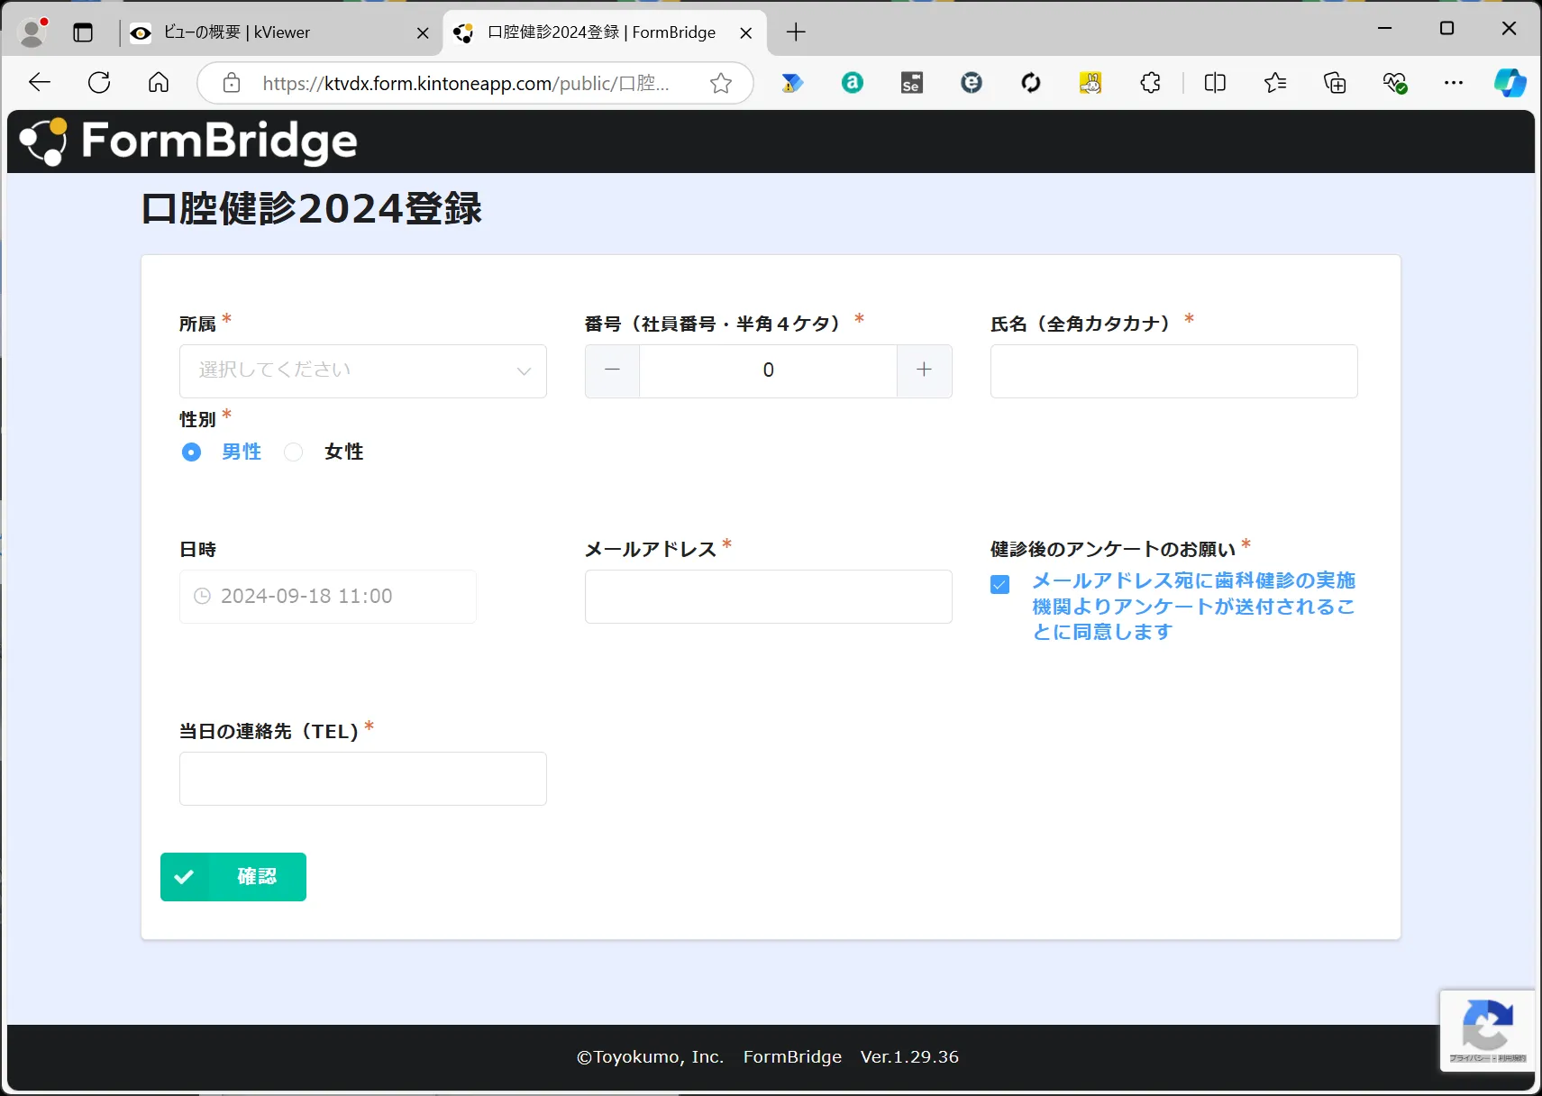Decrease employee number with minus button

[x=612, y=370]
